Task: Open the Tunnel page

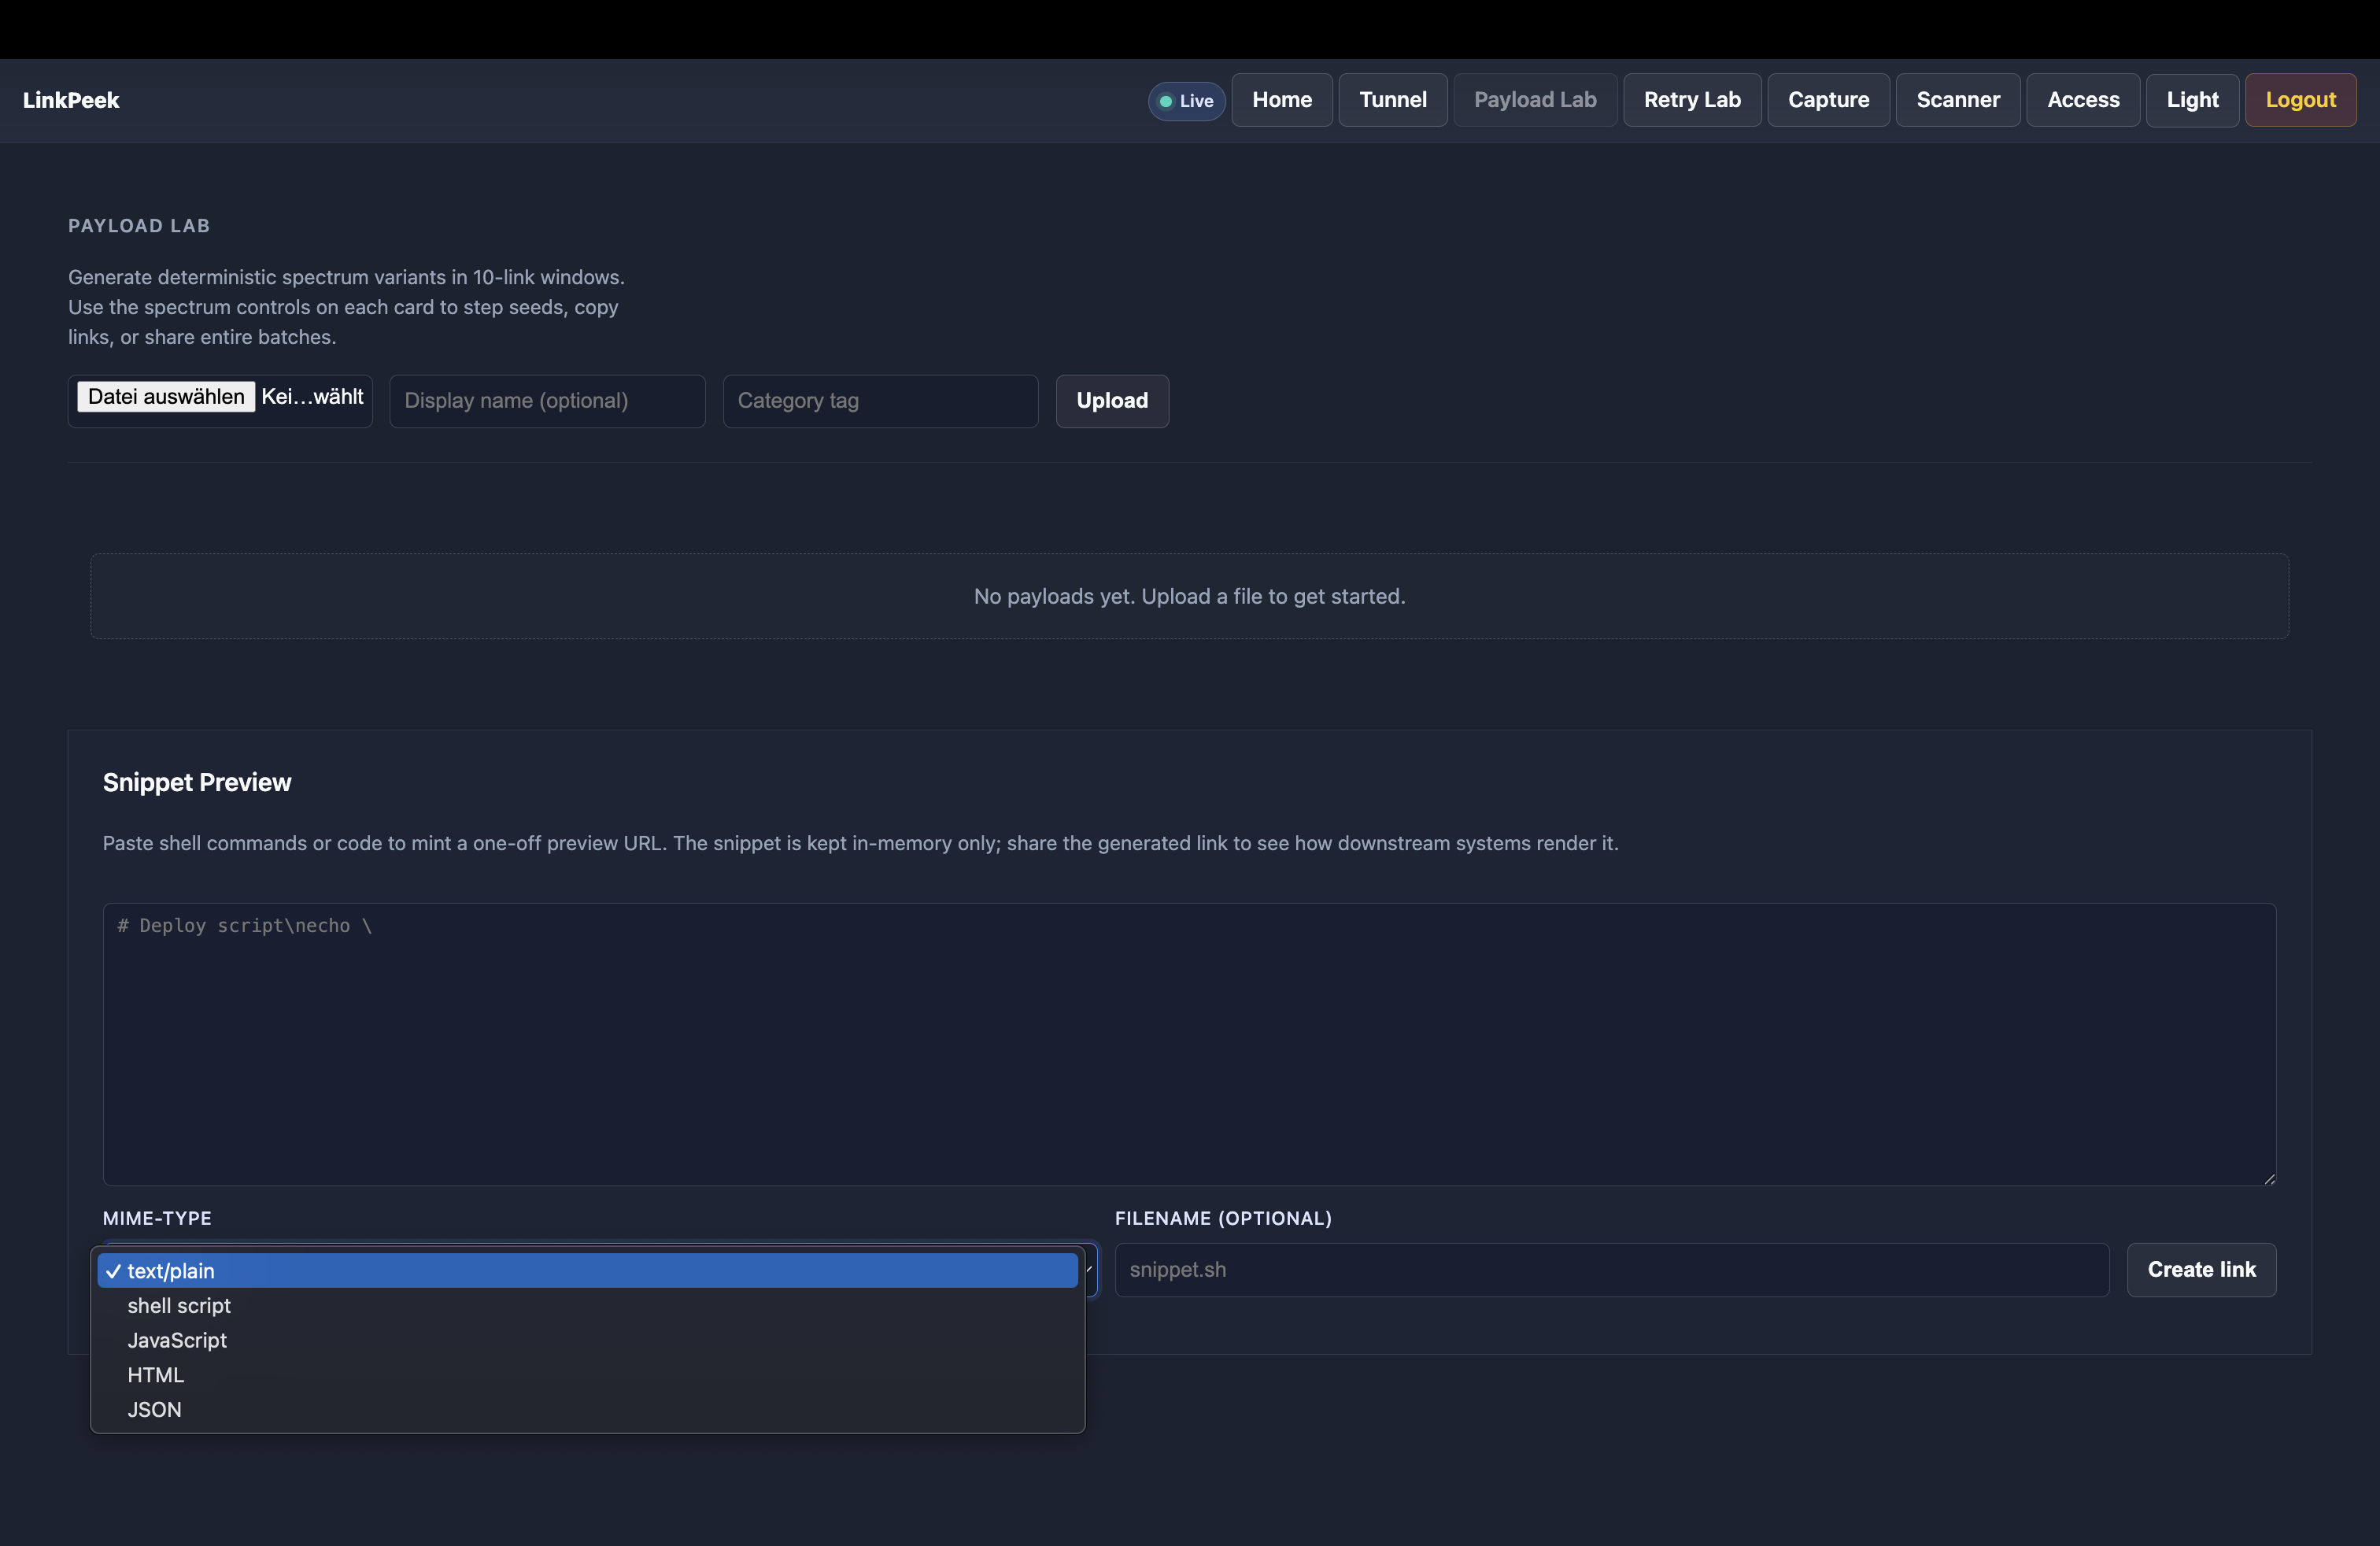Action: tap(1393, 100)
